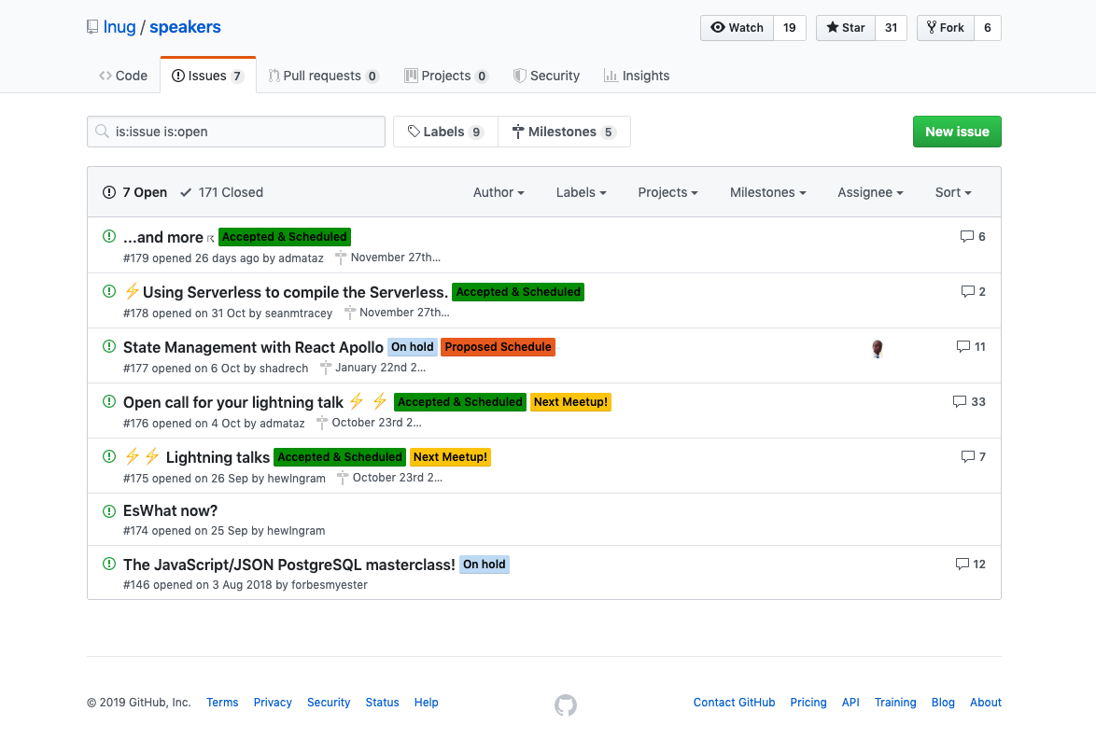Screen dimensions: 1096x739
Task: Click 'On hold' label on PostgreSQL masterclass
Action: click(485, 565)
